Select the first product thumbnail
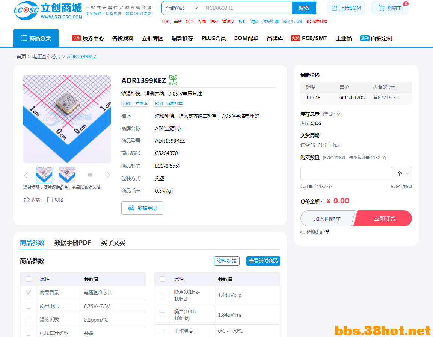The width and height of the screenshot is (433, 337). 44,175
